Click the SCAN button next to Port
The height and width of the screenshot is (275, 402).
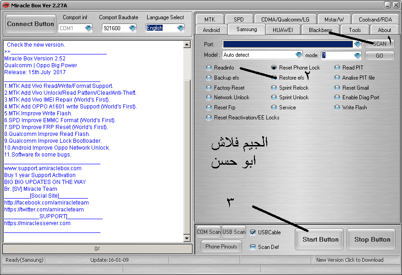click(x=380, y=44)
